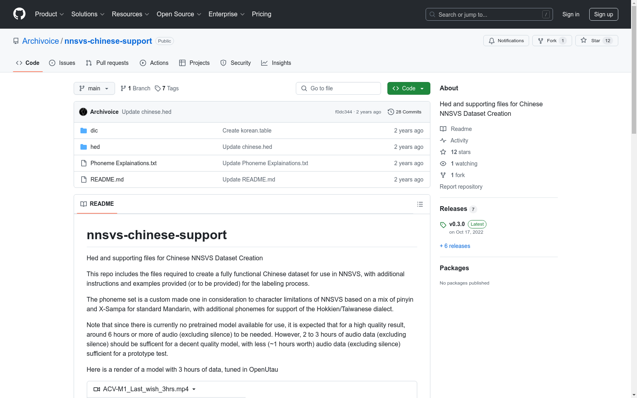The width and height of the screenshot is (637, 398).
Task: Open the Activity link
Action: coord(454,140)
